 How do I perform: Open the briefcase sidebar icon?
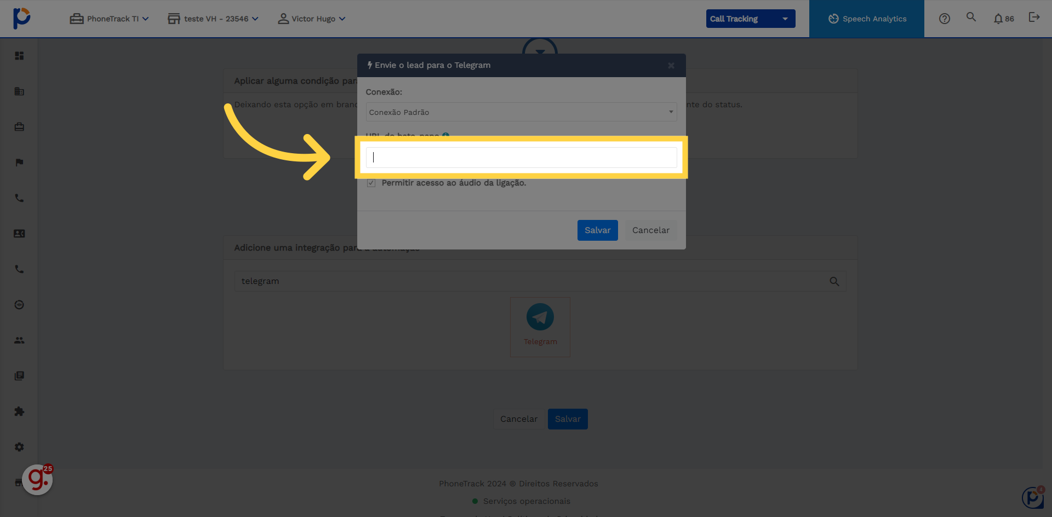click(x=19, y=127)
